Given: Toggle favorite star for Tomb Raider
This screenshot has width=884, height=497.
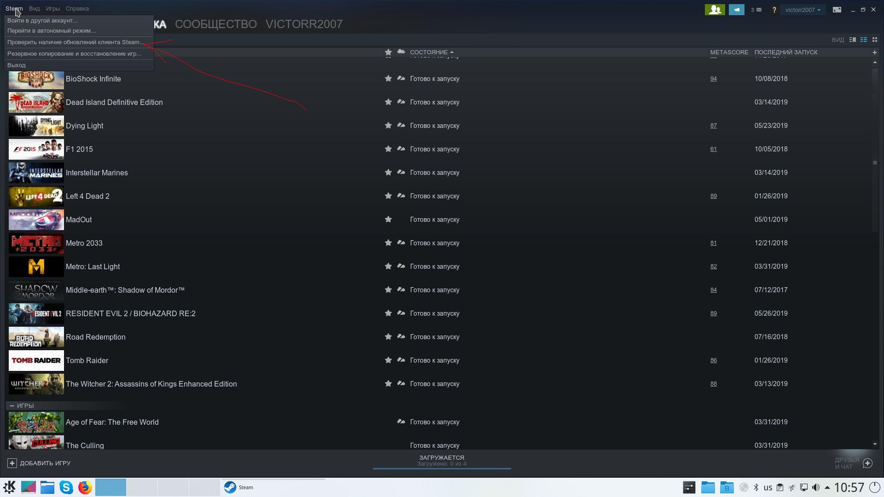Looking at the screenshot, I should click(388, 360).
